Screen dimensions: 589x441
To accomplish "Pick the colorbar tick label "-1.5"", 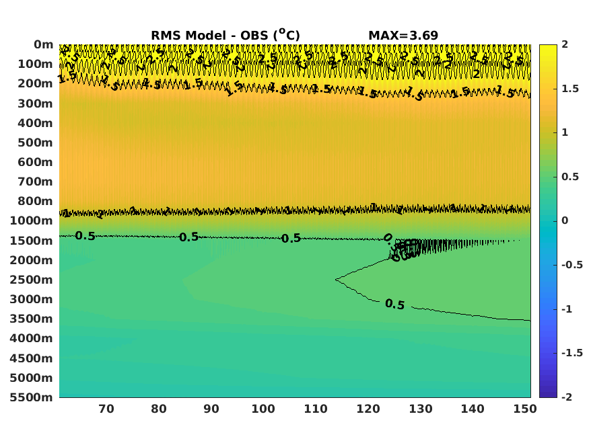I will click(572, 353).
